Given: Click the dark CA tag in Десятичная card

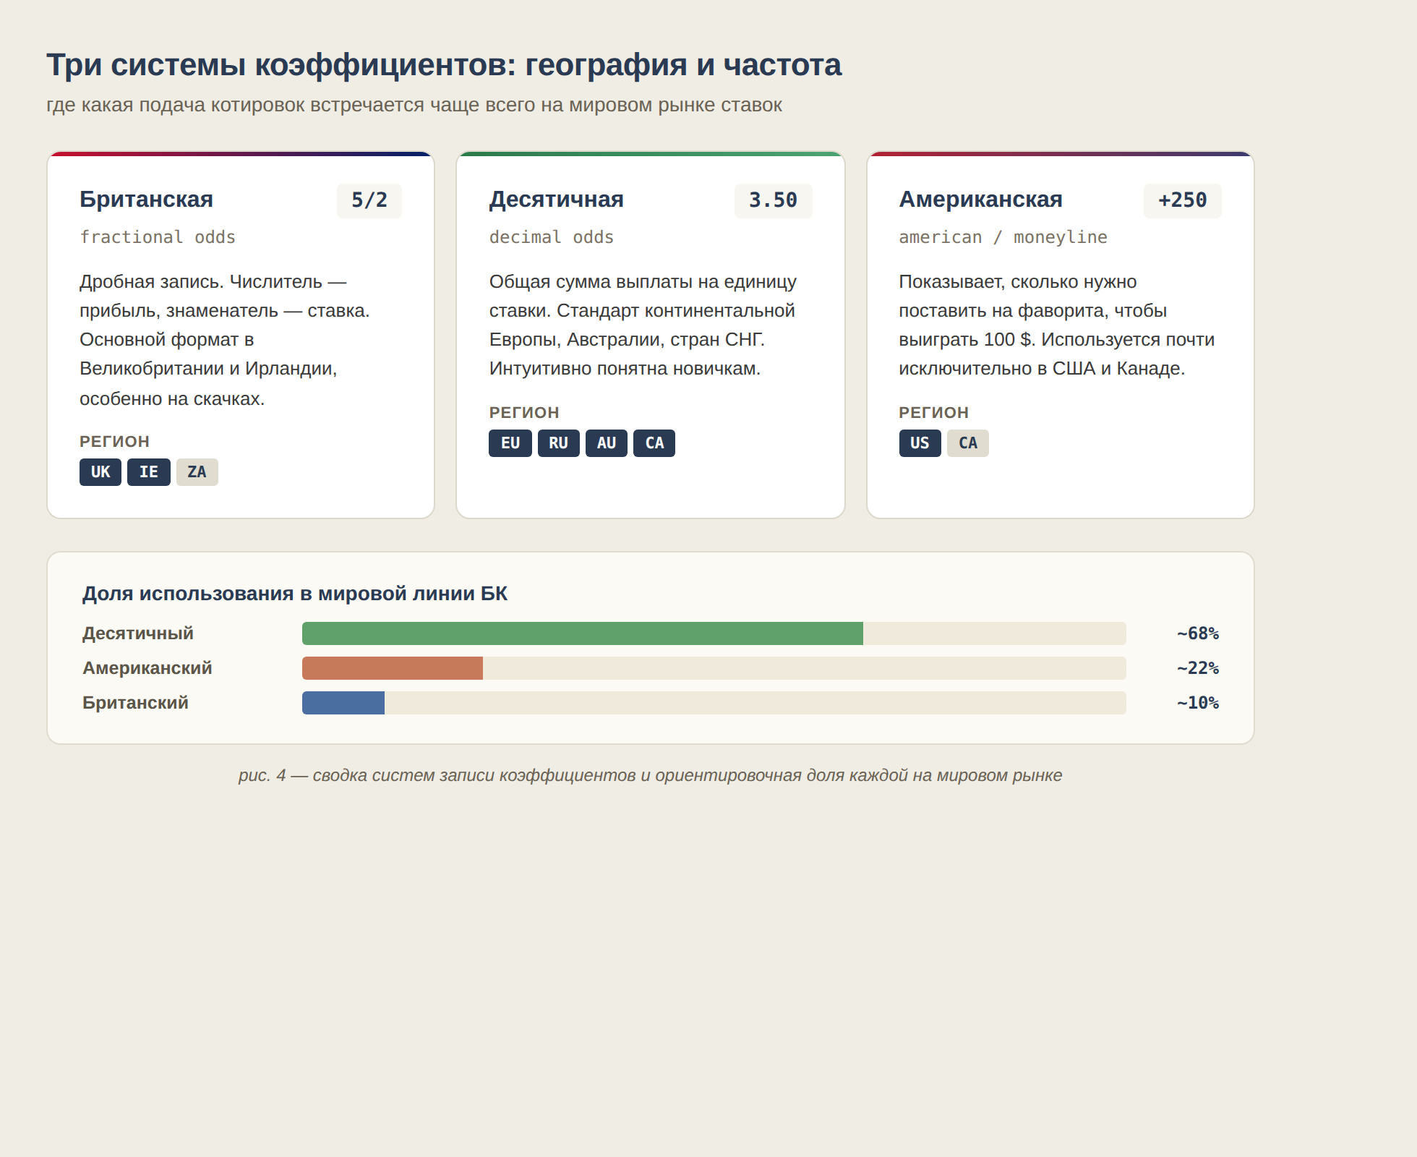Looking at the screenshot, I should pyautogui.click(x=654, y=443).
